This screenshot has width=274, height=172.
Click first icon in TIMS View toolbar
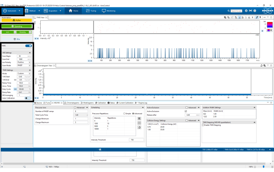click(x=225, y=18)
